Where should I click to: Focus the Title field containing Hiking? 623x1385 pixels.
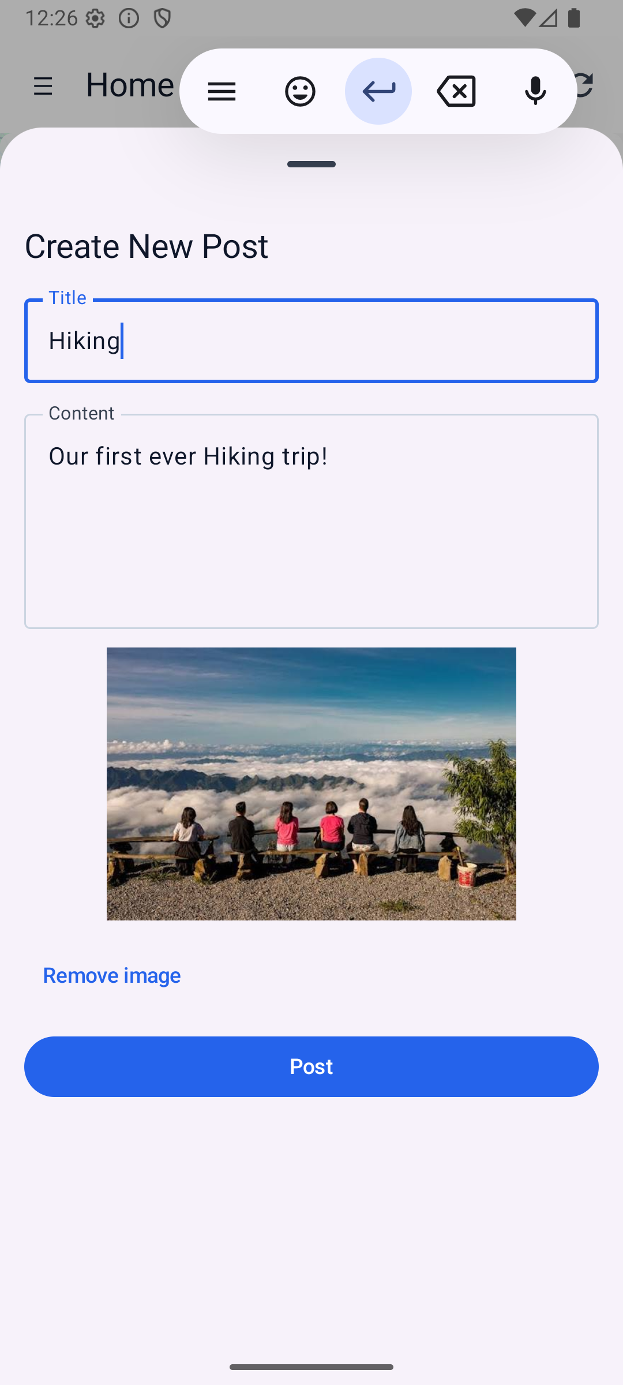(x=311, y=340)
